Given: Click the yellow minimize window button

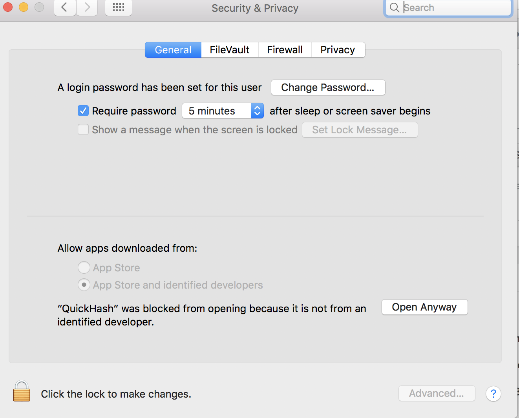Looking at the screenshot, I should click(x=24, y=7).
